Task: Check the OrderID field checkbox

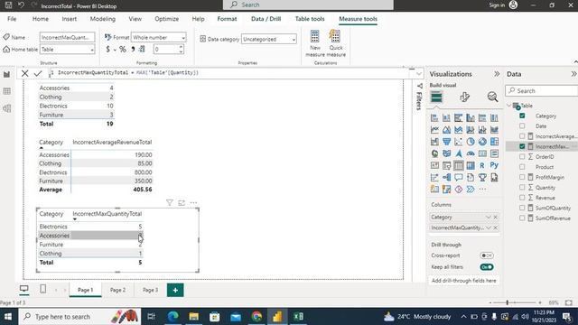Action: pos(522,156)
